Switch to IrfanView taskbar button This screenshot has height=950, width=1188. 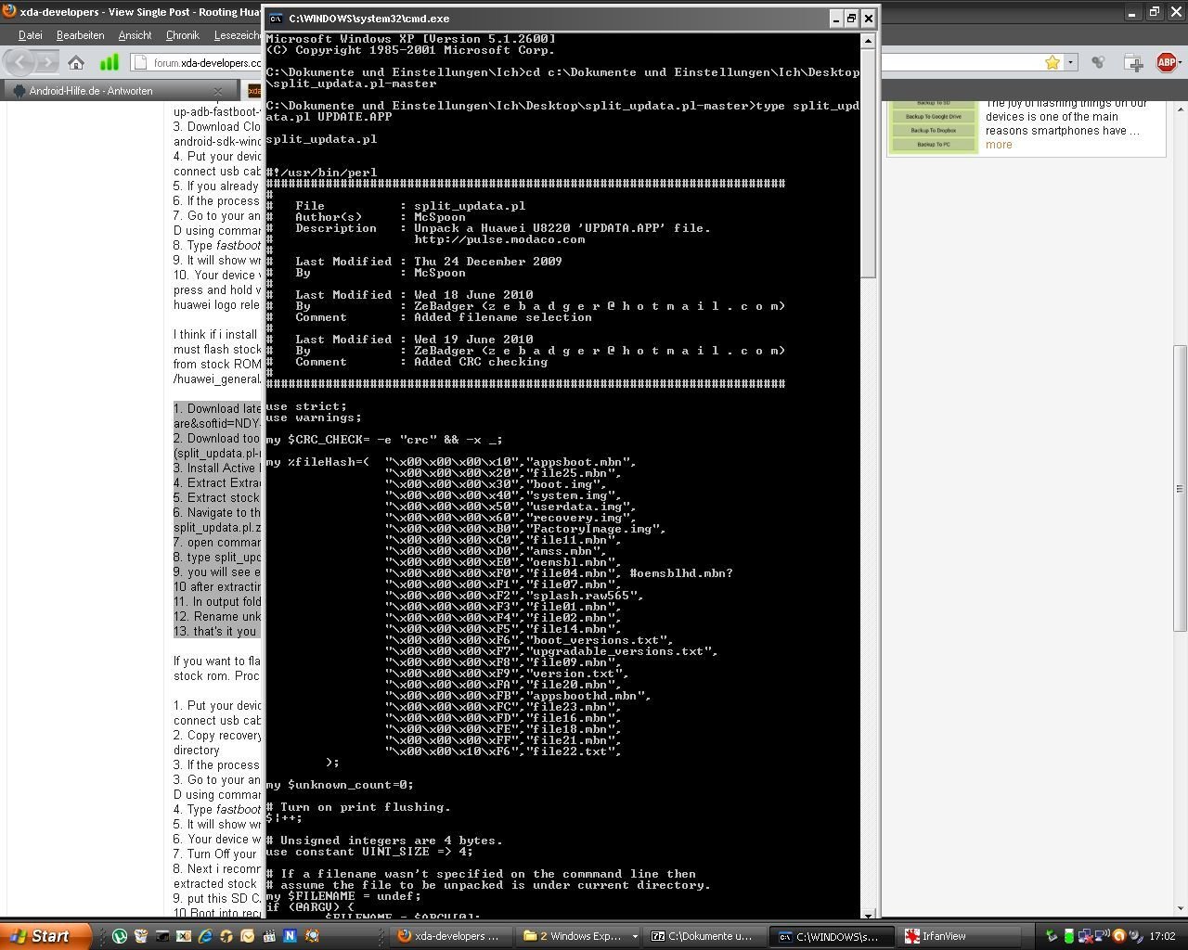[x=958, y=936]
